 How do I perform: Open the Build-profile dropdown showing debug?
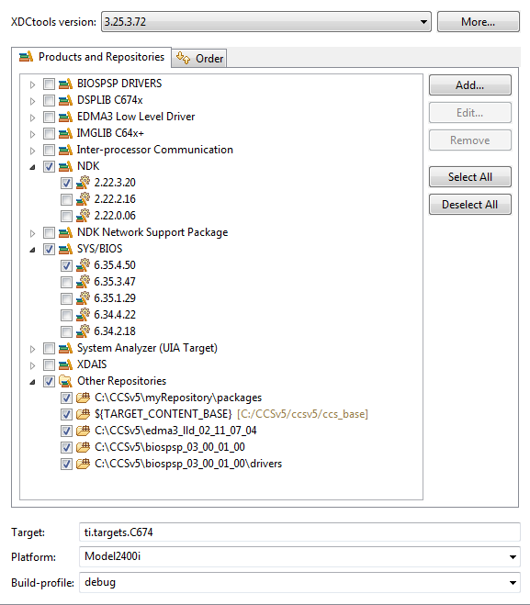pos(513,583)
